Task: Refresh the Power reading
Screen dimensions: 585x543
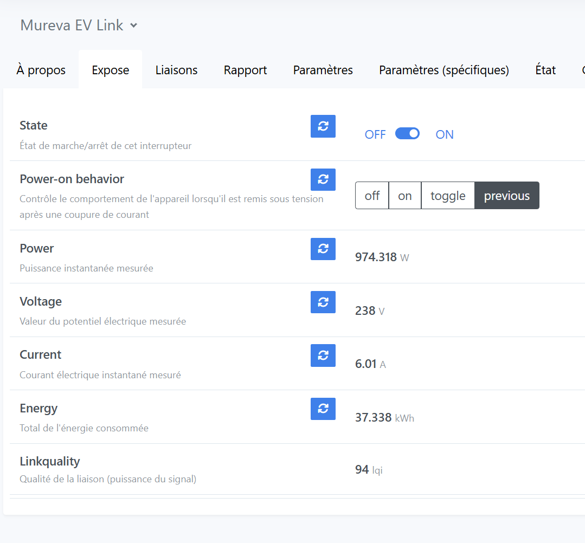Action: tap(323, 249)
